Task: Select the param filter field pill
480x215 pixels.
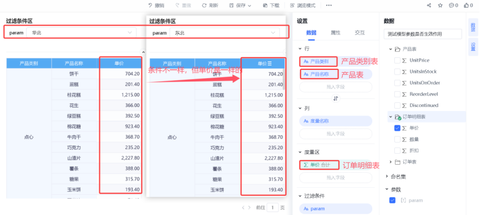Action: [335, 209]
